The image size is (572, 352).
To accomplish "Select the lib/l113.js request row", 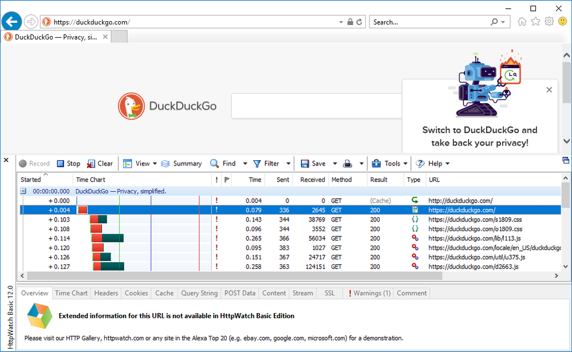I will coord(290,238).
